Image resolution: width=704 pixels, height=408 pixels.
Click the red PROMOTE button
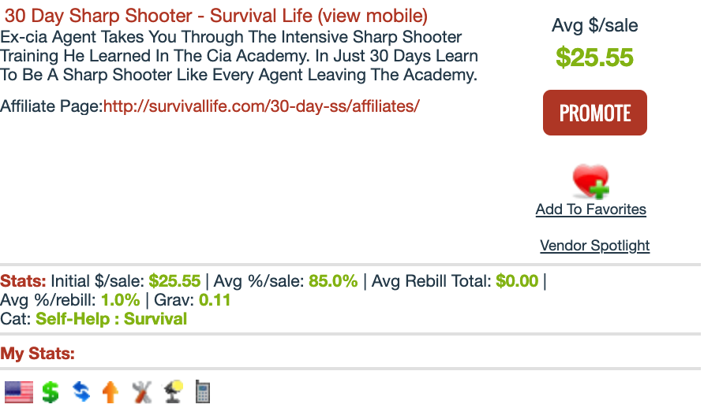point(595,113)
